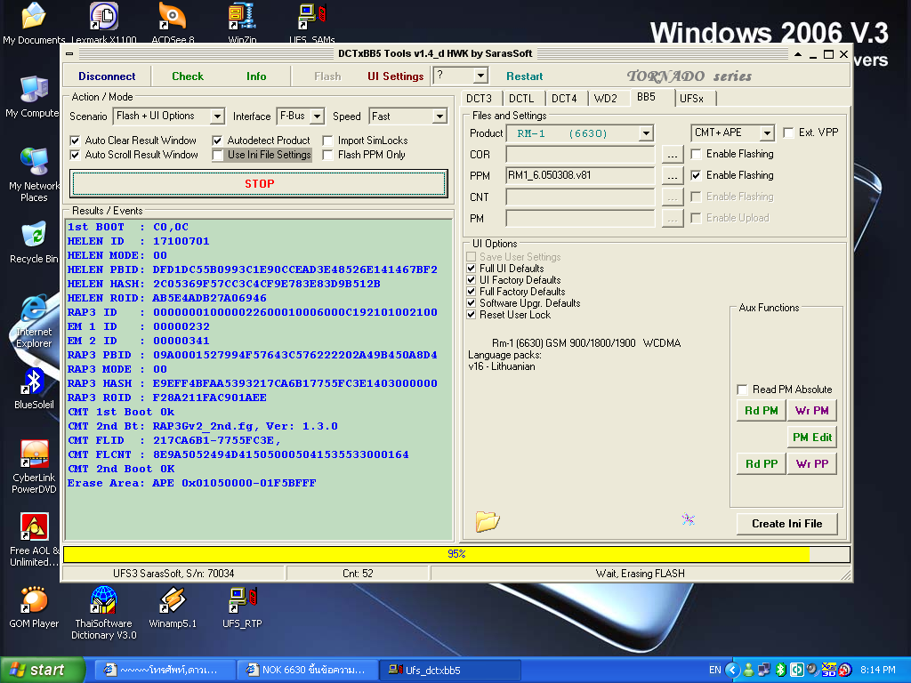This screenshot has height=683, width=911.
Task: Launch CyberLink PowerDVD shortcut
Action: pyautogui.click(x=34, y=467)
